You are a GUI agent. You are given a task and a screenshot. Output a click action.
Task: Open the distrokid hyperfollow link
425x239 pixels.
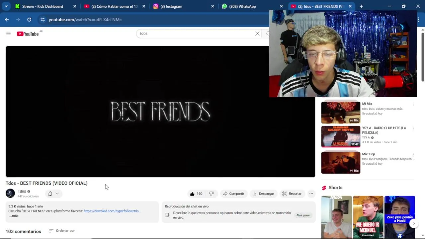[112, 211]
